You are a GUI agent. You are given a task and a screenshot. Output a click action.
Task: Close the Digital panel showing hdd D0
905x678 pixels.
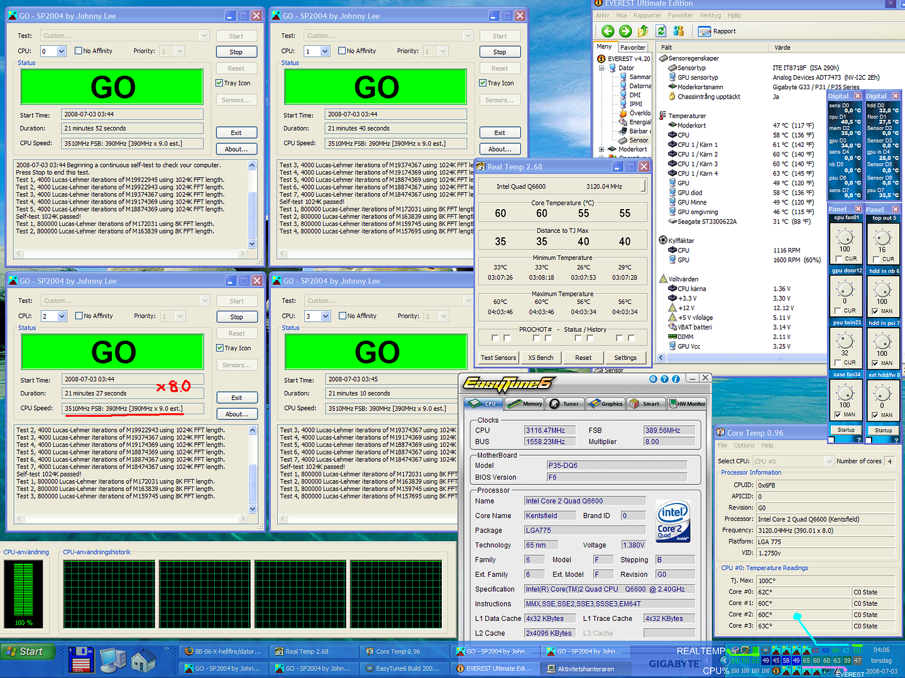(896, 96)
